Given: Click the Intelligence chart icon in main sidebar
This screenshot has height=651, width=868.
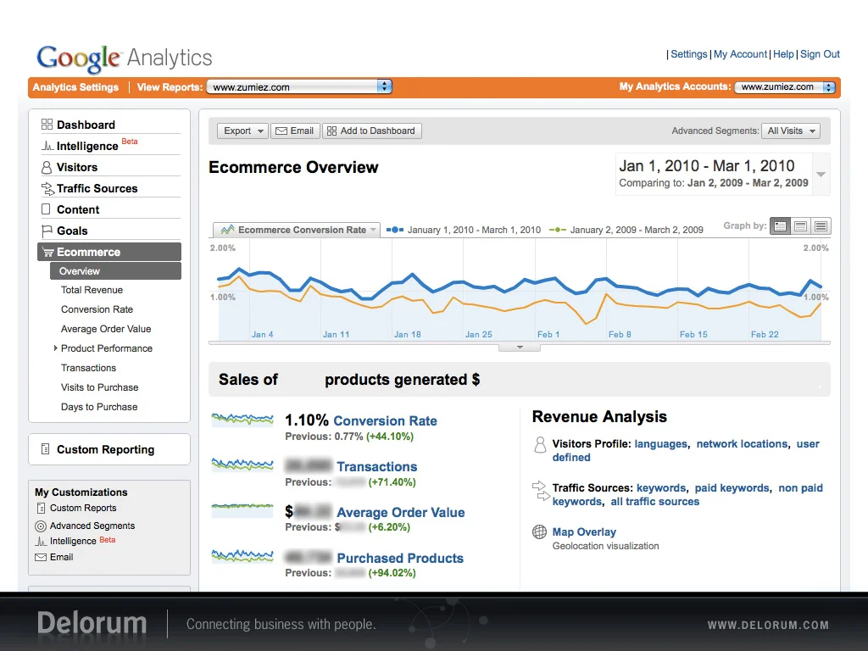Looking at the screenshot, I should (47, 146).
